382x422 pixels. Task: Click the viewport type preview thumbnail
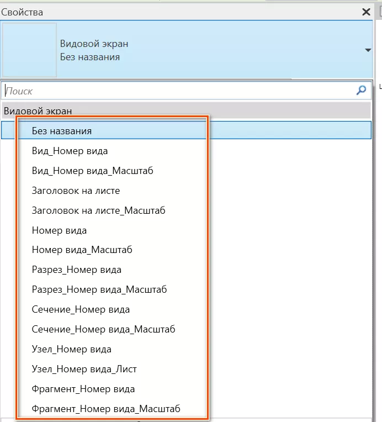tap(30, 50)
